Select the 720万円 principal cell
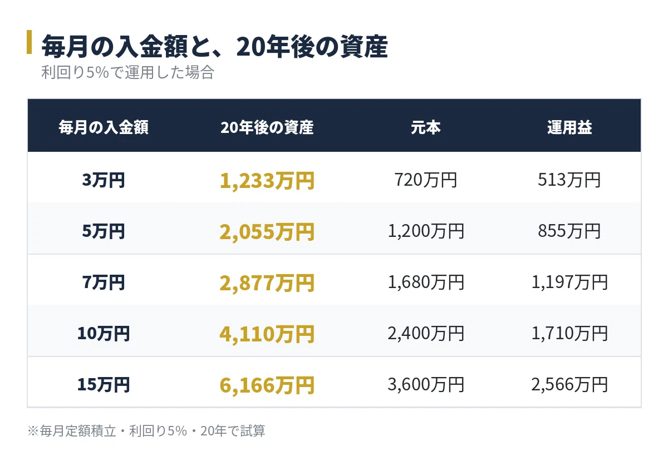668x476 pixels. coord(426,180)
